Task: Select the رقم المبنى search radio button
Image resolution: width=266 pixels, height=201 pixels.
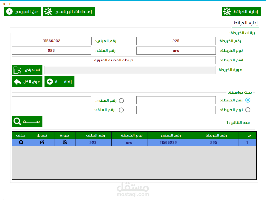Action: tap(121, 100)
